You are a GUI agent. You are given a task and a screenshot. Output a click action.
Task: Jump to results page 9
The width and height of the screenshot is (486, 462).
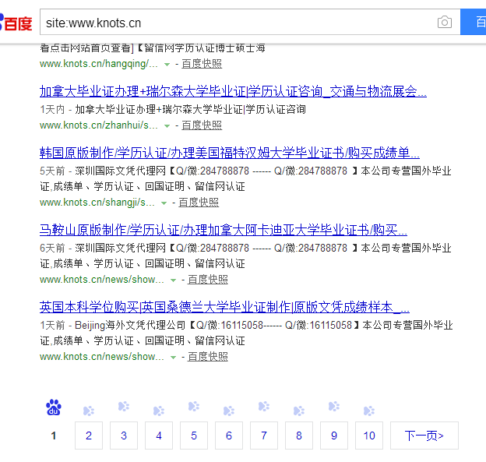334,436
